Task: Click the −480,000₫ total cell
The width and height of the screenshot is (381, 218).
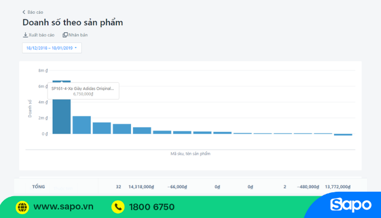Action: pos(308,187)
